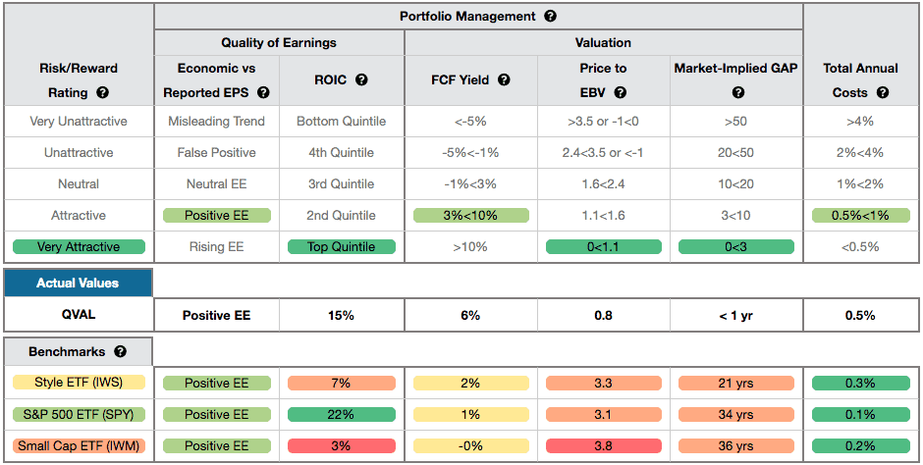Open help icon beside Risk/Reward Rating
923x465 pixels.
pos(102,93)
